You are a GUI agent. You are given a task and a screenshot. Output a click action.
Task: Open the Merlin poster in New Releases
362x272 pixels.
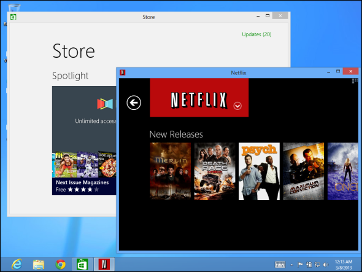(171, 171)
